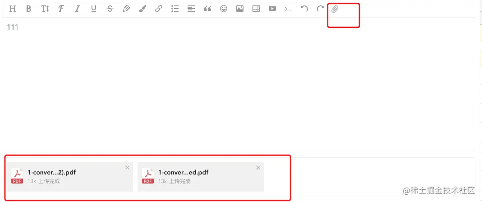This screenshot has width=482, height=202.
Task: Pick the background color brush tool
Action: pos(142,9)
